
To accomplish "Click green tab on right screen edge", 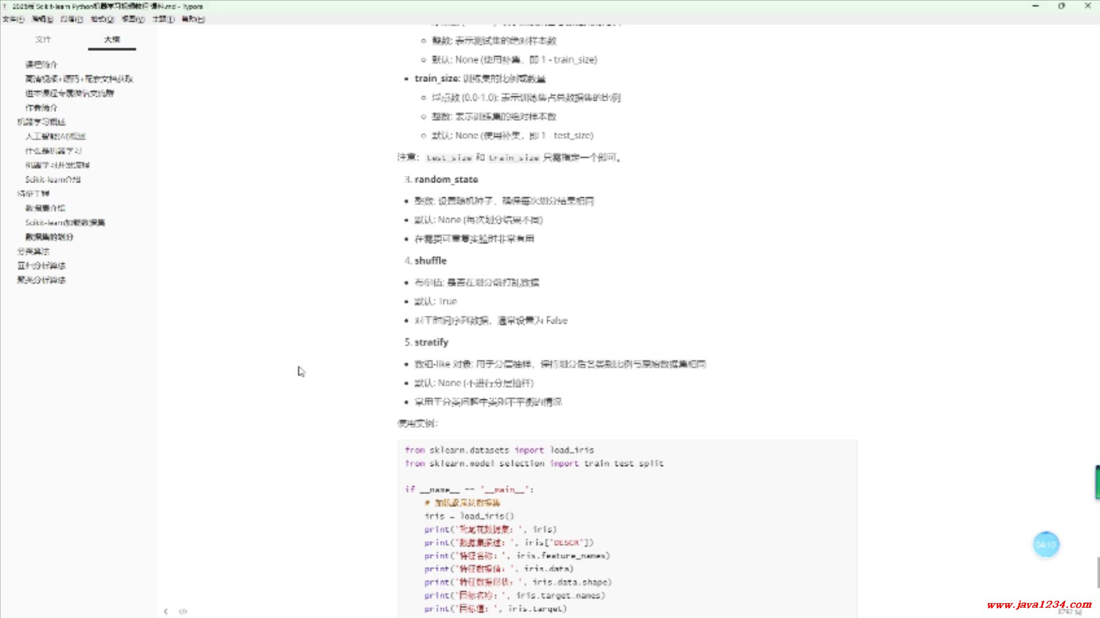I will 1097,482.
